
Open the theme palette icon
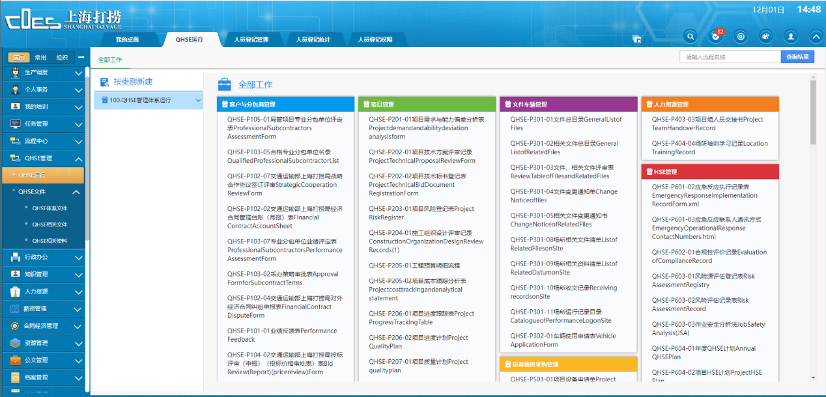765,37
